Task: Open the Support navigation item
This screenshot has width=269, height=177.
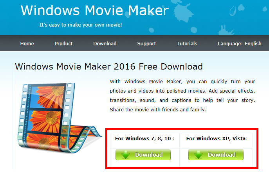Action: [x=147, y=44]
